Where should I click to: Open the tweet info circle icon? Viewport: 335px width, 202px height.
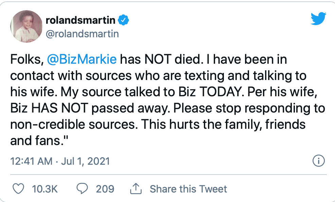tap(319, 161)
